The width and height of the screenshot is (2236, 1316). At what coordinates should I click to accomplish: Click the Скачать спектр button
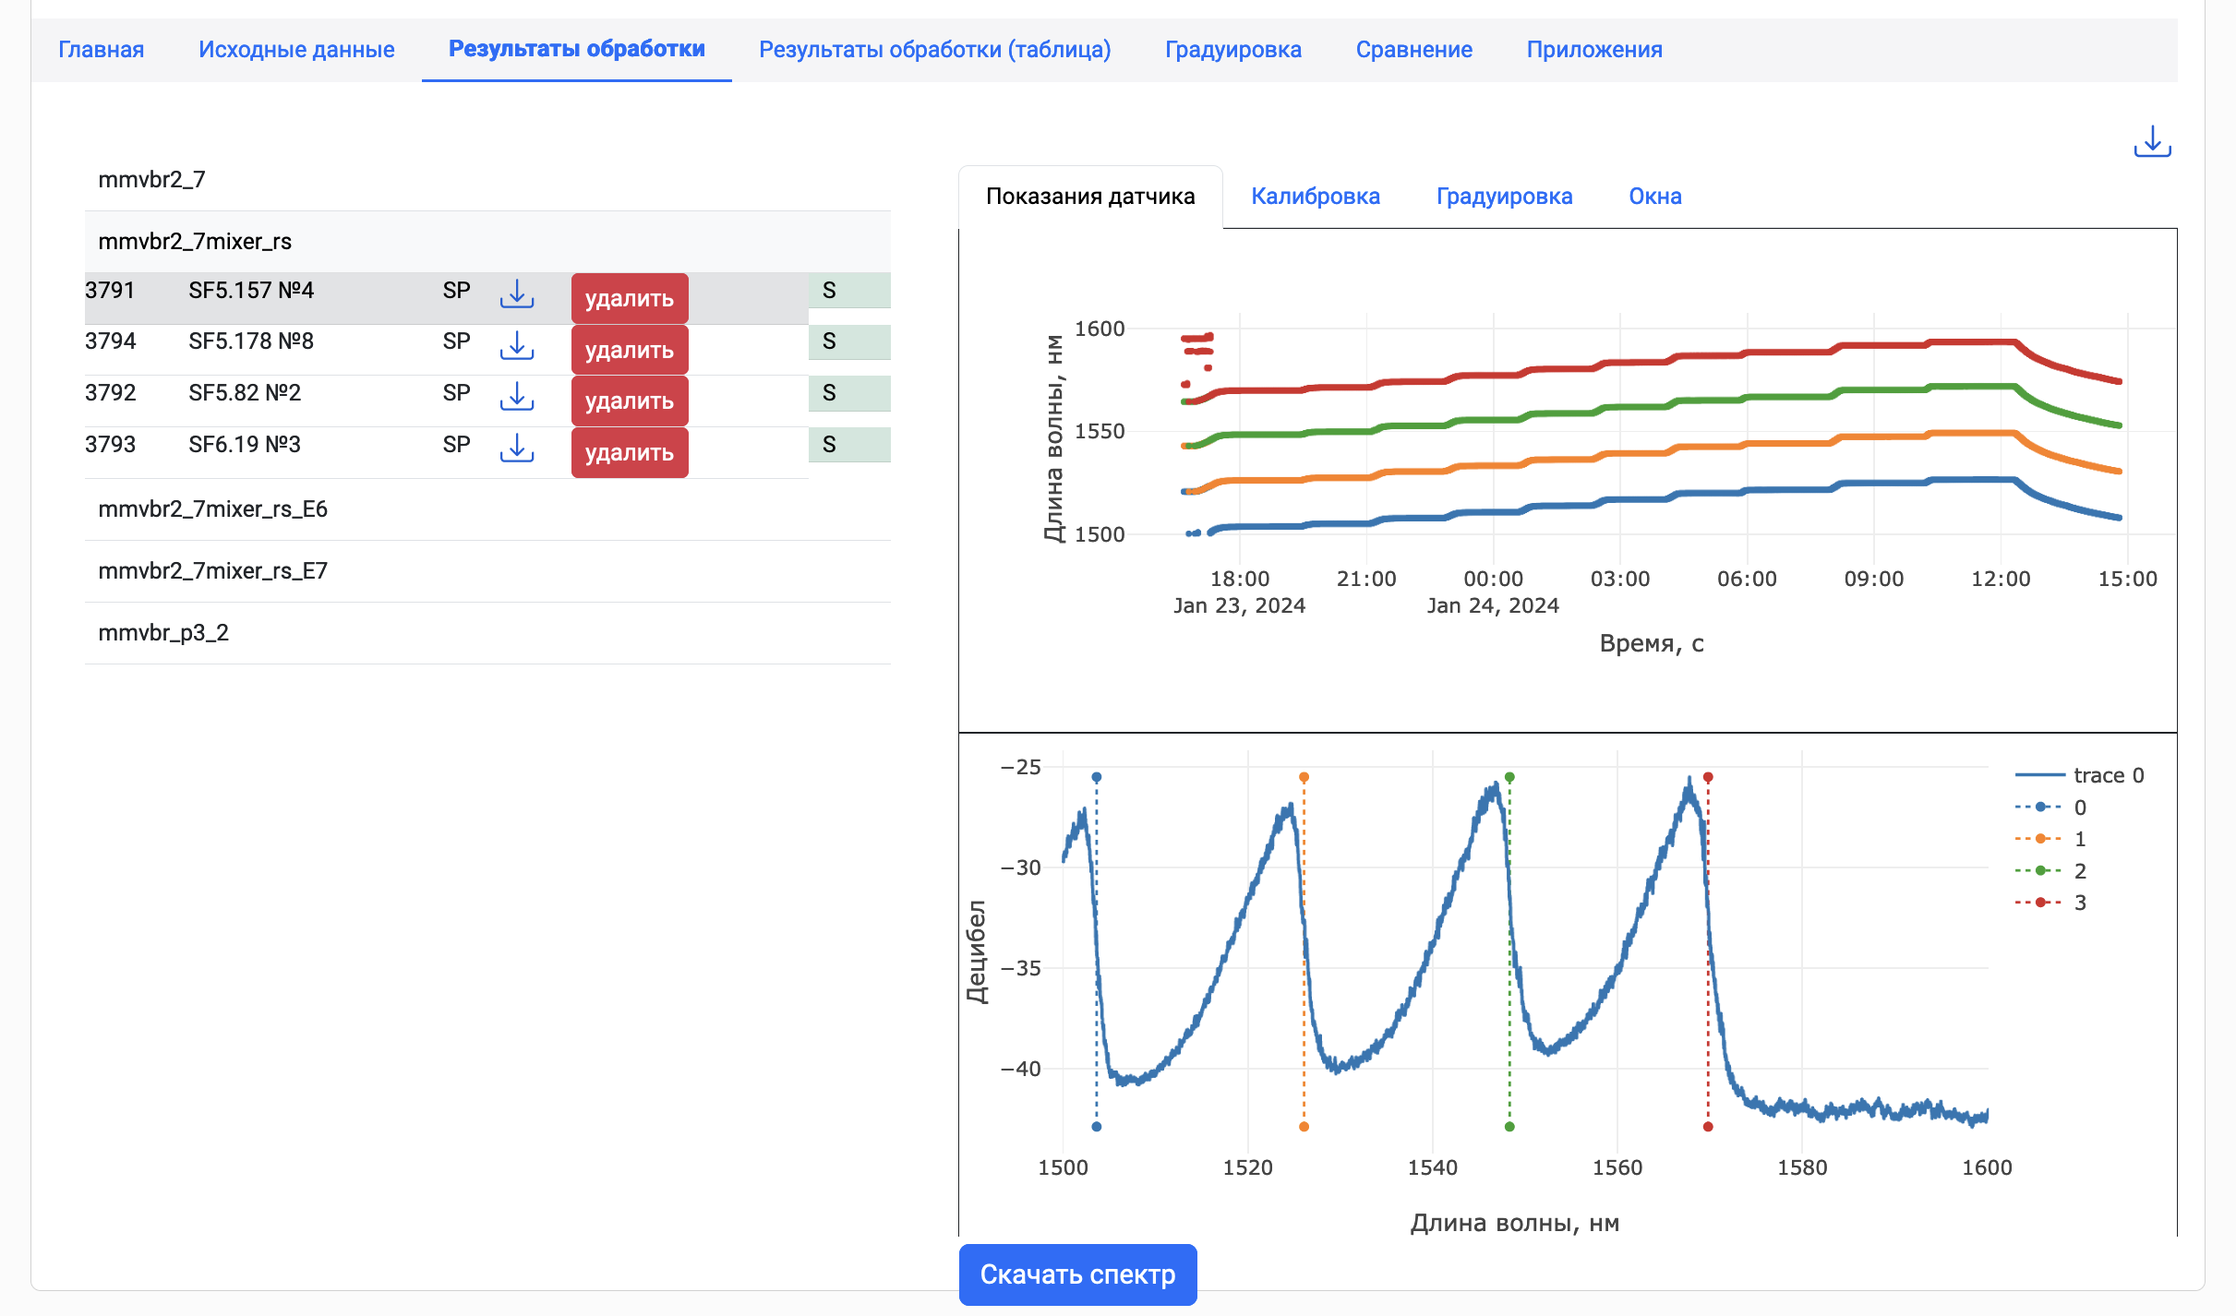point(1077,1274)
